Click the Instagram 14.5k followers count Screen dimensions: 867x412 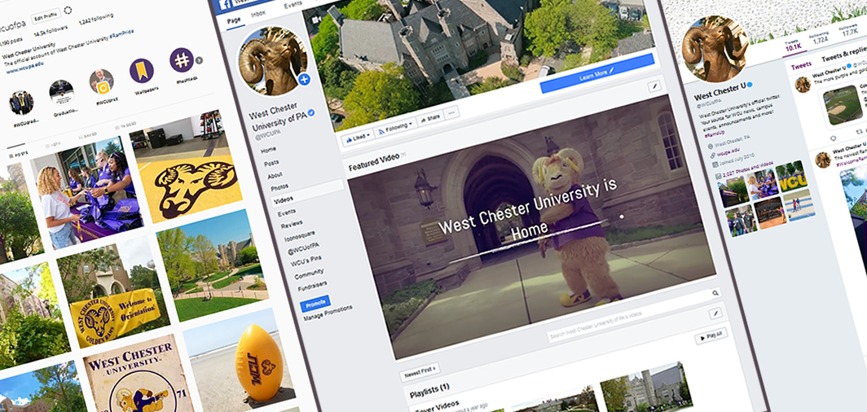tap(49, 33)
